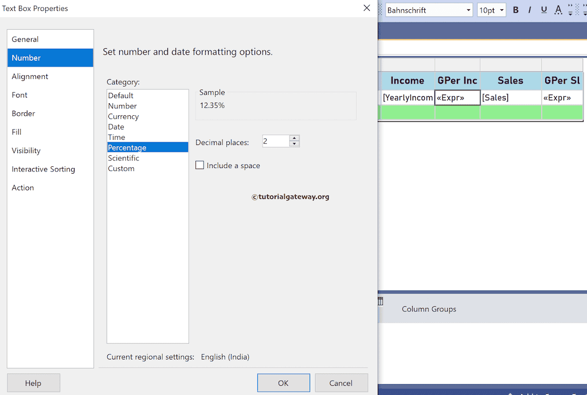Click the GPer Sl column header

tap(562, 80)
